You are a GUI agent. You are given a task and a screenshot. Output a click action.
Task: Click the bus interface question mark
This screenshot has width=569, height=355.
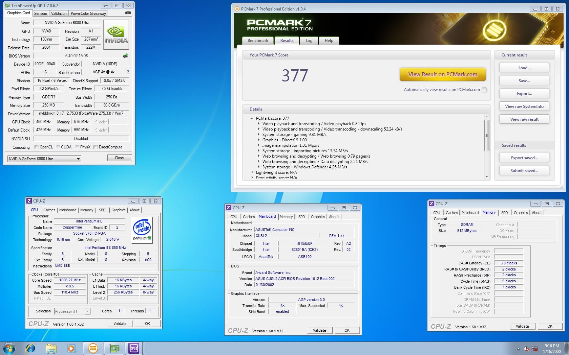pyautogui.click(x=128, y=72)
